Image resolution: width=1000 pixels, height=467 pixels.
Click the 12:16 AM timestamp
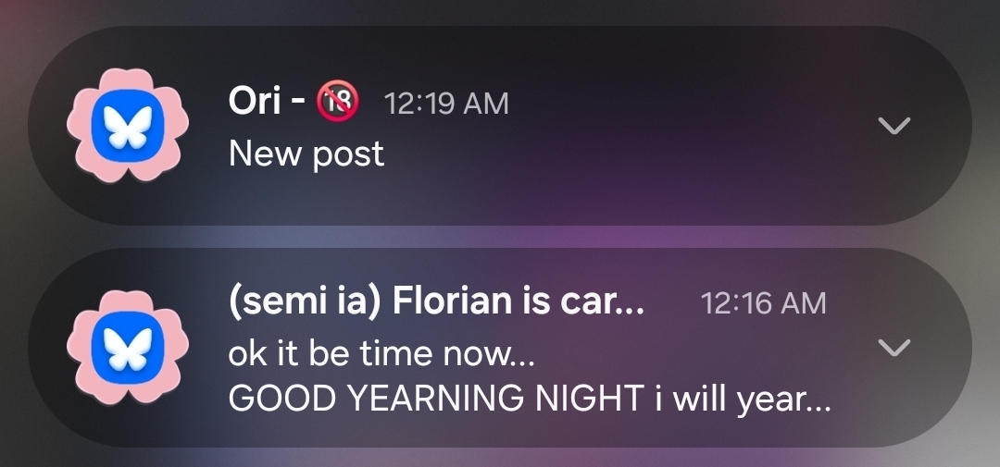coord(764,302)
